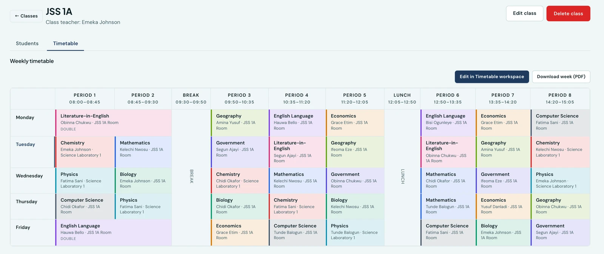Click Thursday Period 1 Computer Science slot
Image resolution: width=604 pixels, height=254 pixels.
[85, 206]
